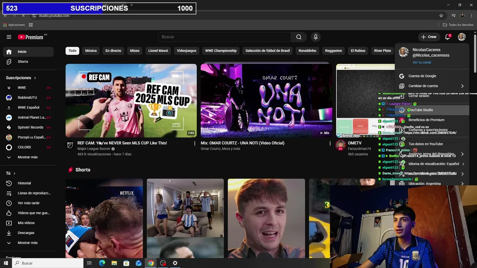Click the Crear button
This screenshot has height=268, width=477.
[x=429, y=37]
